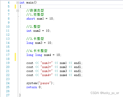Click variable 'num3' in cout line 21
The height and width of the screenshot is (97, 123).
[63, 71]
